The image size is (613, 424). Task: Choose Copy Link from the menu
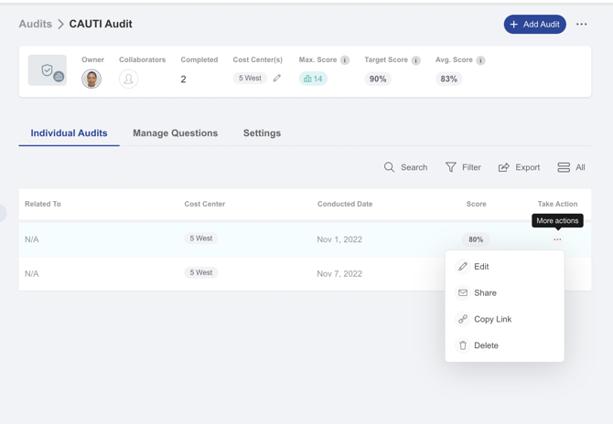tap(492, 319)
